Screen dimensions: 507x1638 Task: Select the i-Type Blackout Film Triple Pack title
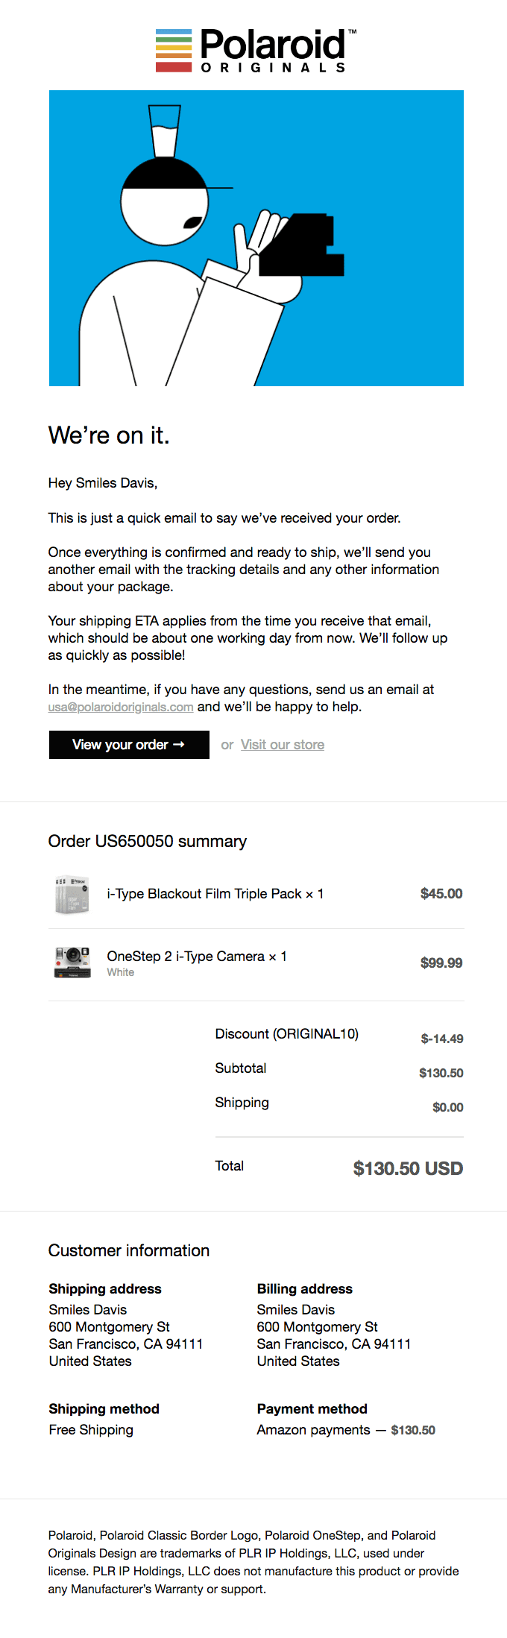click(x=215, y=894)
